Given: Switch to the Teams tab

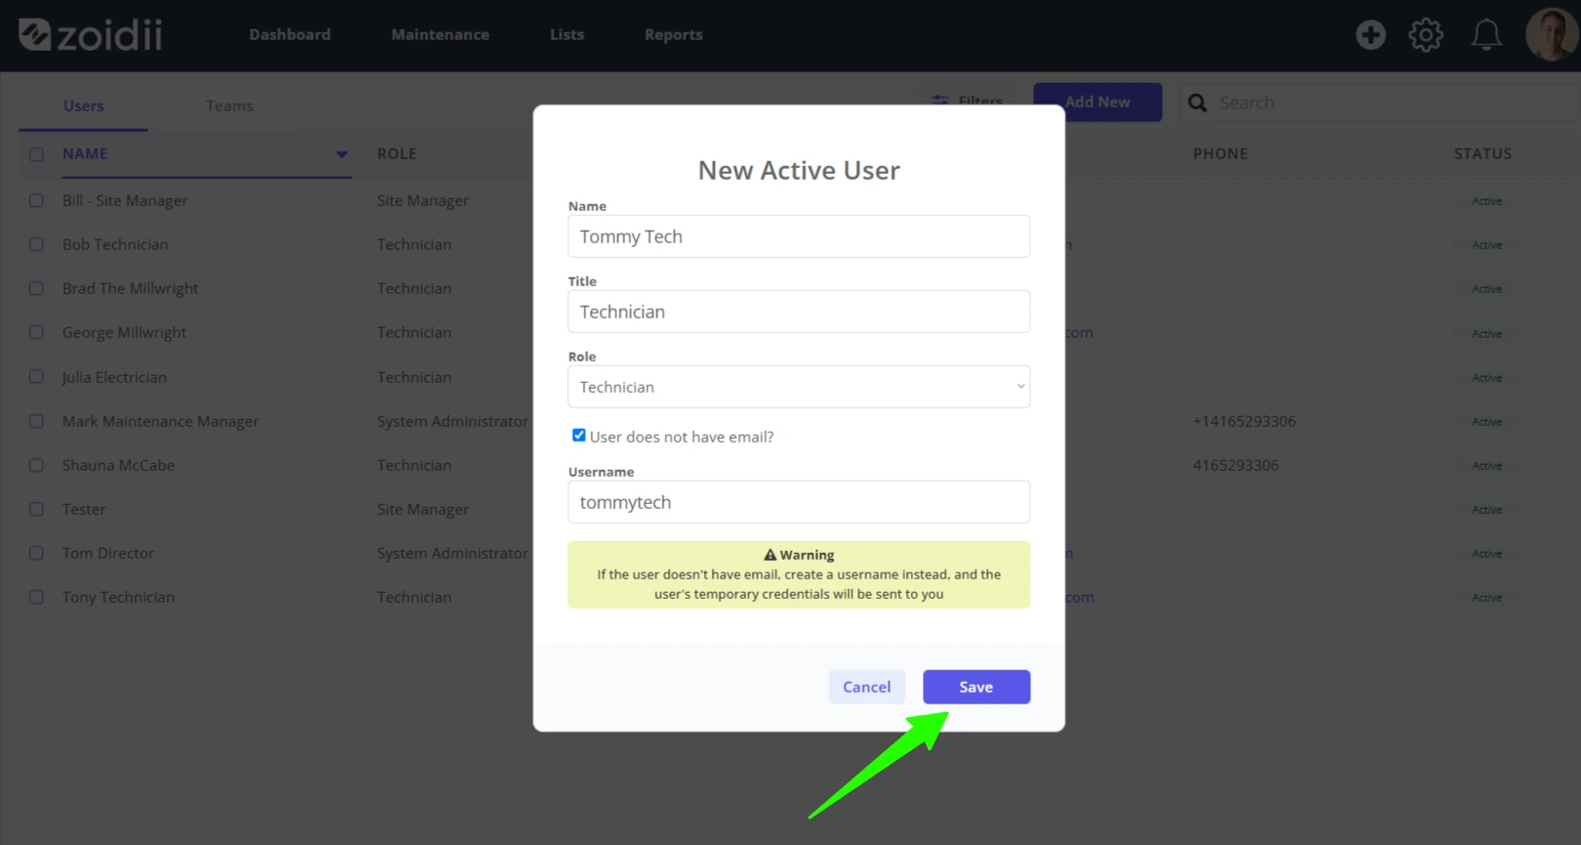Looking at the screenshot, I should (229, 106).
